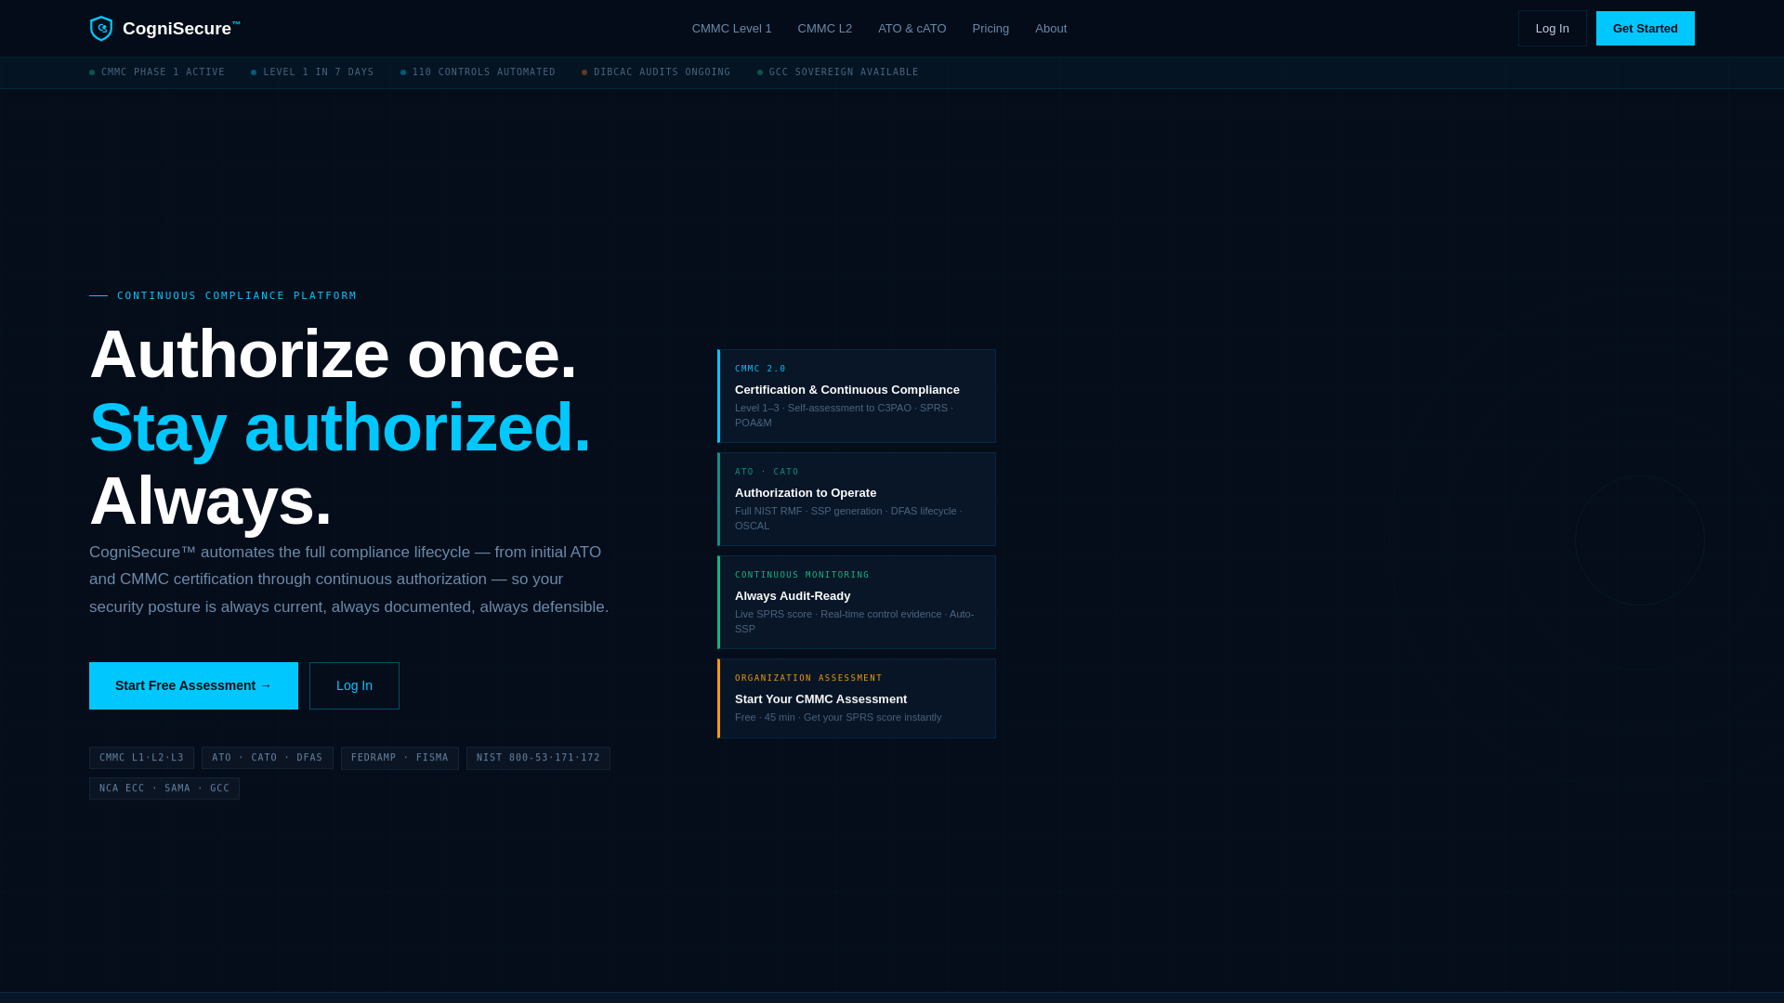1784x1003 pixels.
Task: Click the header Log In button
Action: pyautogui.click(x=1552, y=29)
